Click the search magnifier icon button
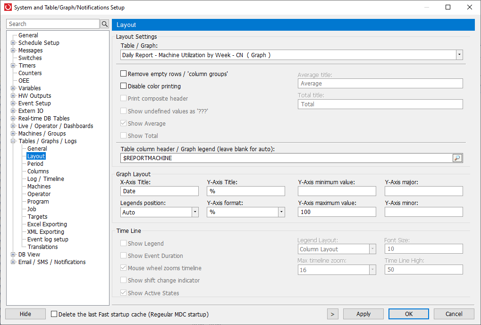 [x=105, y=24]
